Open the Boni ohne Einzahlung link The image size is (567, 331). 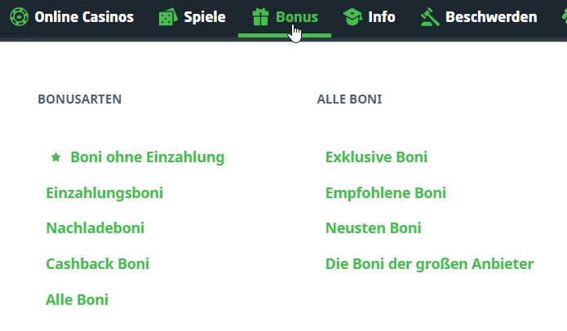pos(147,157)
